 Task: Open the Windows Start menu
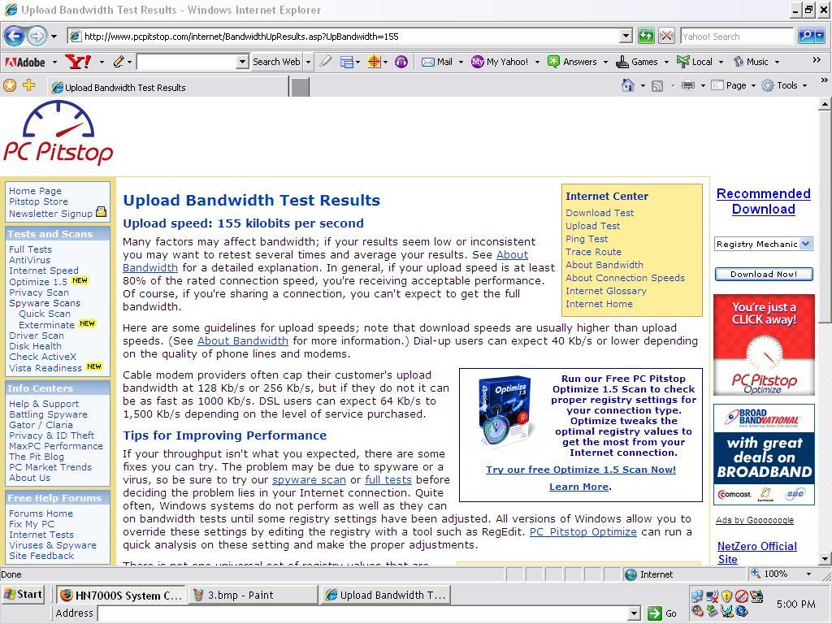tap(22, 594)
